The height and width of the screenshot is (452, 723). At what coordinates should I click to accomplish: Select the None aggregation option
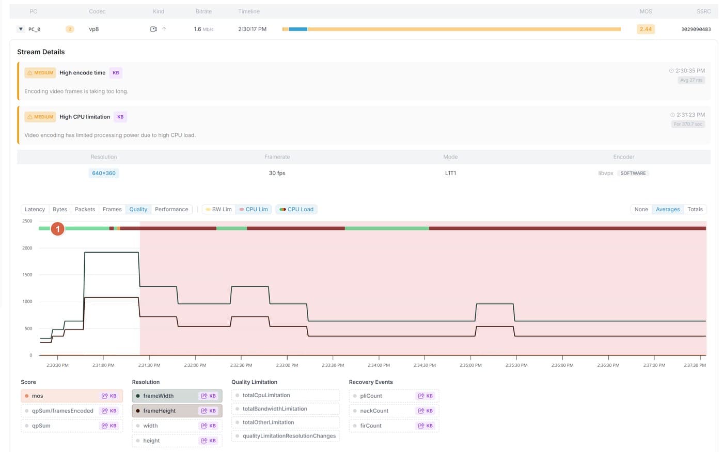click(x=641, y=209)
